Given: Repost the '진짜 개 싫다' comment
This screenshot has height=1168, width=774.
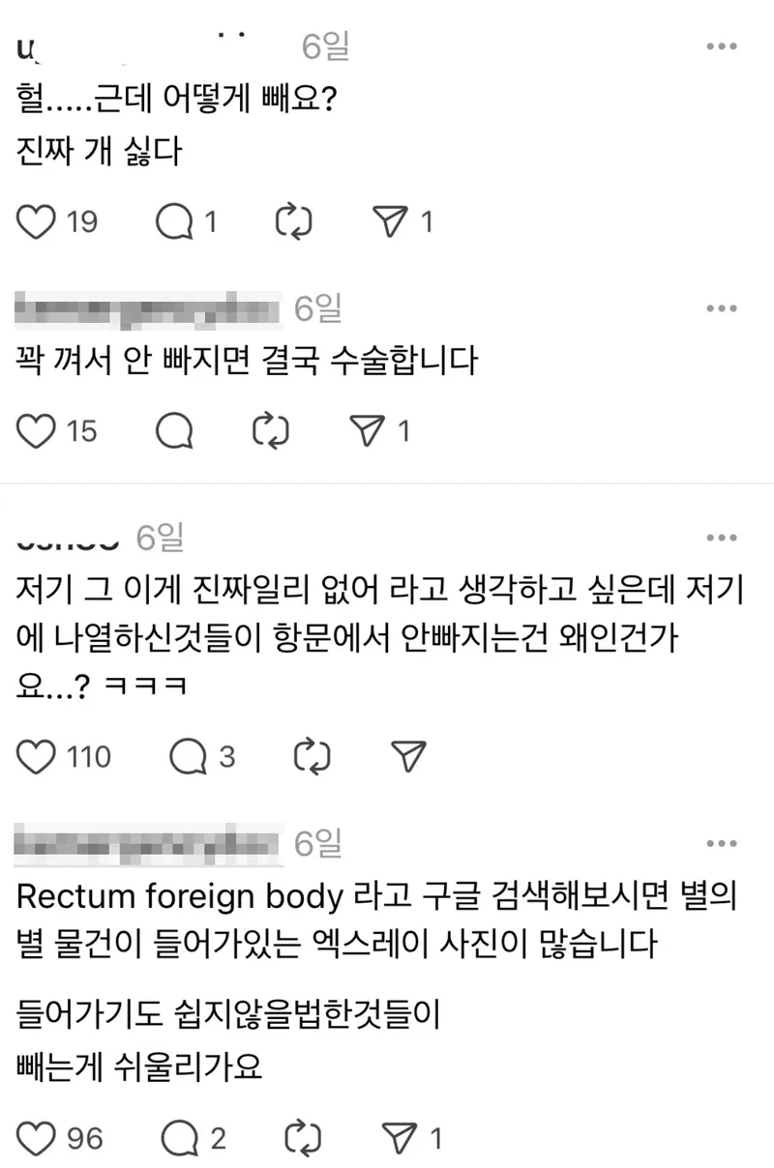Looking at the screenshot, I should (x=294, y=222).
